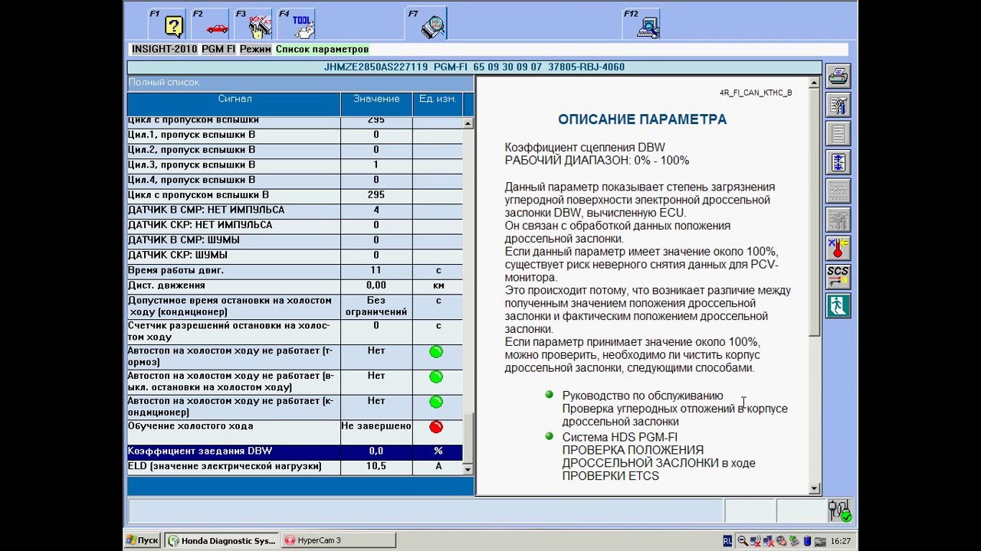Select row Дист. движения
Image resolution: width=981 pixels, height=551 pixels.
point(295,285)
